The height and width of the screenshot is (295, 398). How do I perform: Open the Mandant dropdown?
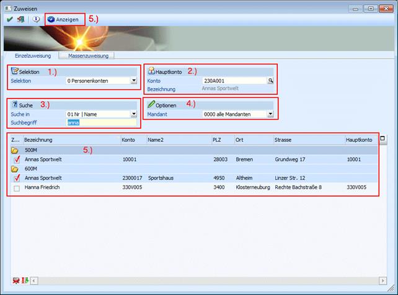click(270, 114)
